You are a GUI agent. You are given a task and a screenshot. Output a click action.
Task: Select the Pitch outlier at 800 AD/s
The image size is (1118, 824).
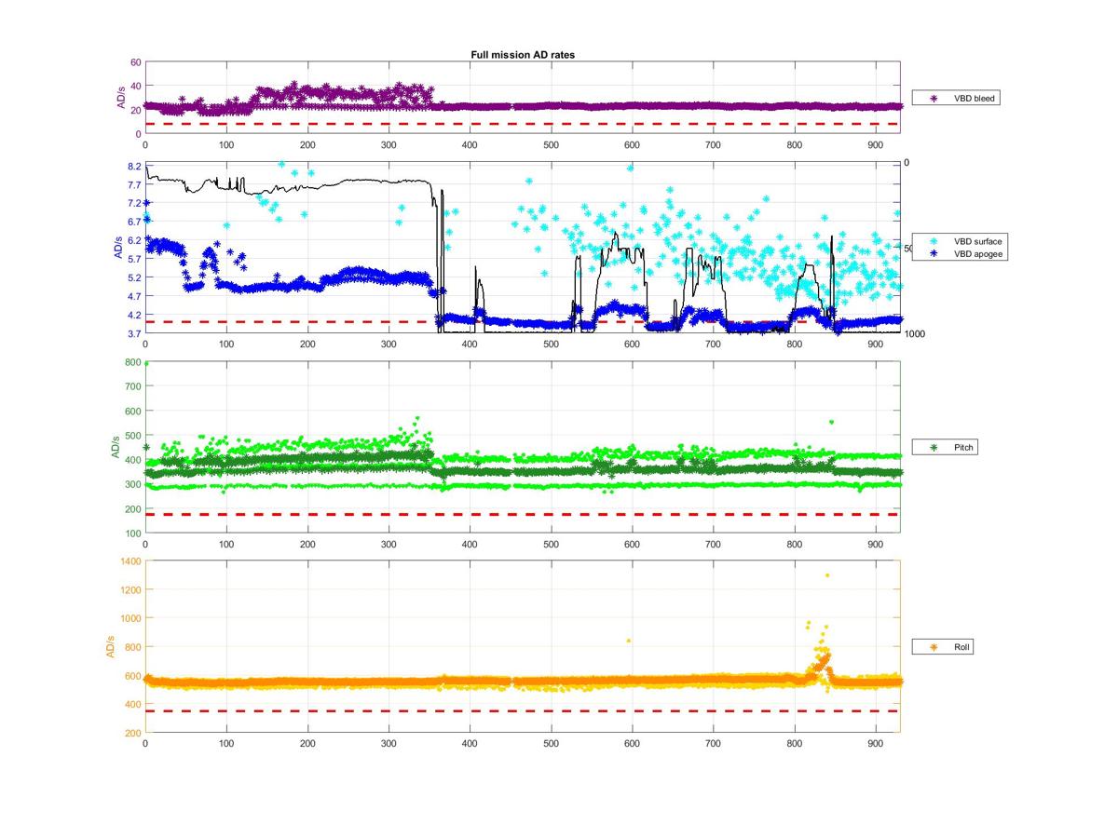pyautogui.click(x=146, y=364)
